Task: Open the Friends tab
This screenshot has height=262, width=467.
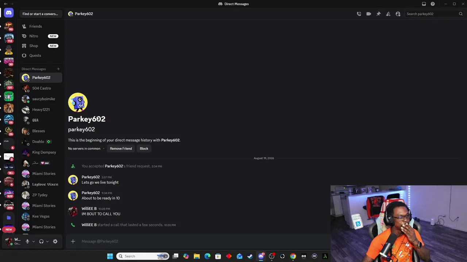Action: pos(41,26)
